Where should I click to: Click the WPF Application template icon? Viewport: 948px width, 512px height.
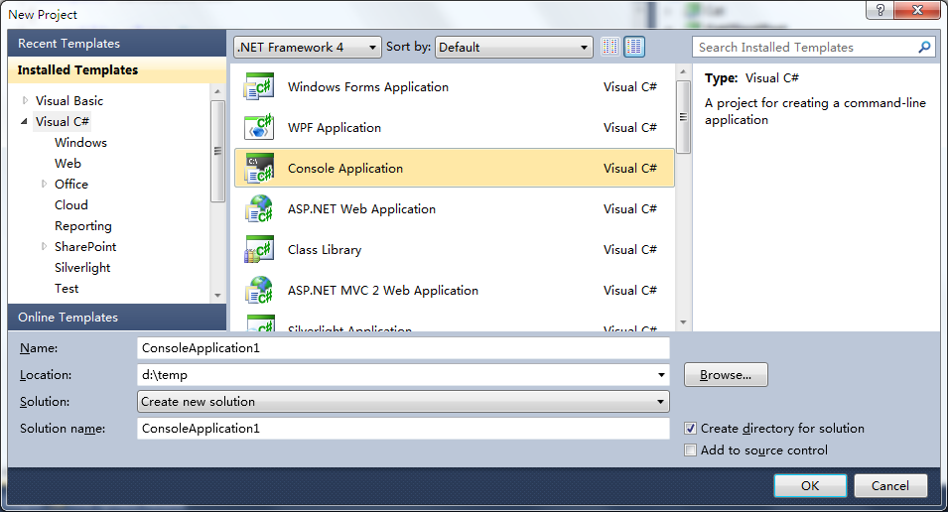(x=259, y=127)
